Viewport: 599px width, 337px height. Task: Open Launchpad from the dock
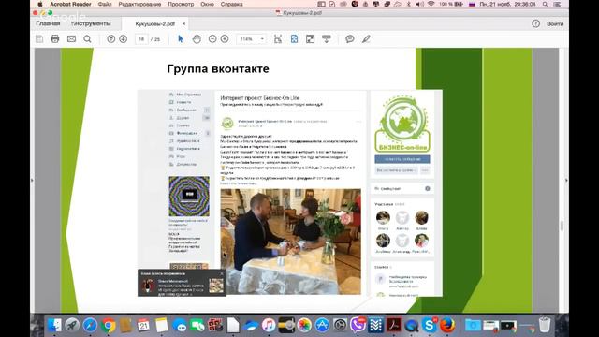point(72,325)
